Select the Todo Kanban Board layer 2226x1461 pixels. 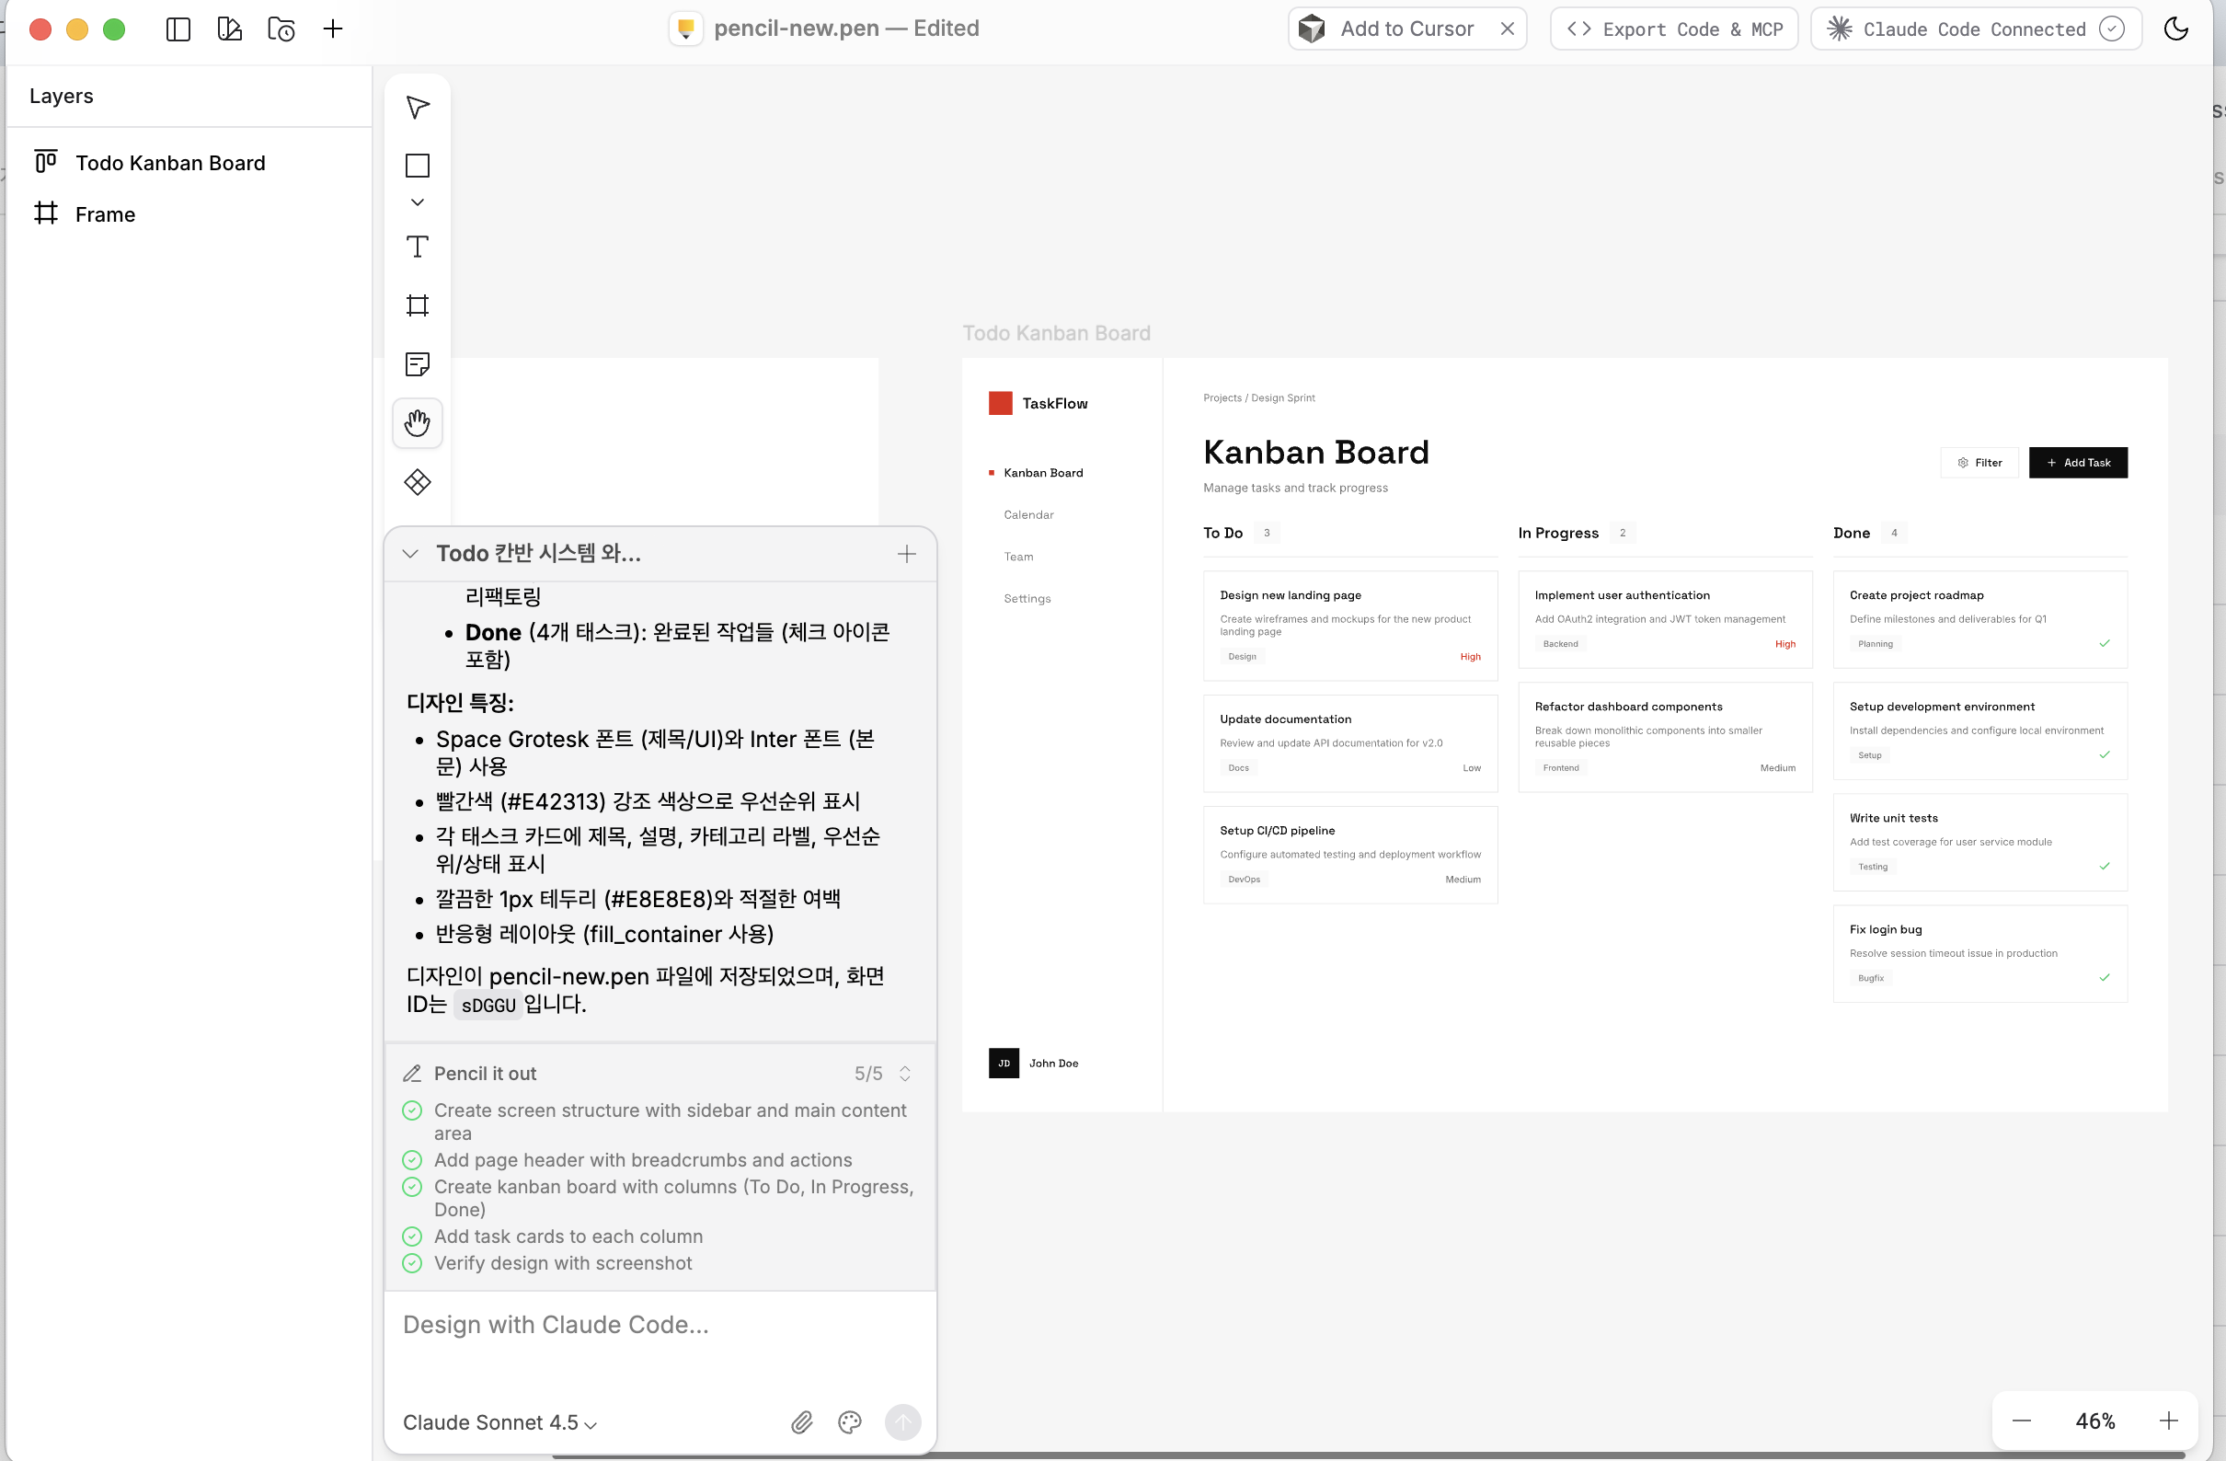pos(170,163)
